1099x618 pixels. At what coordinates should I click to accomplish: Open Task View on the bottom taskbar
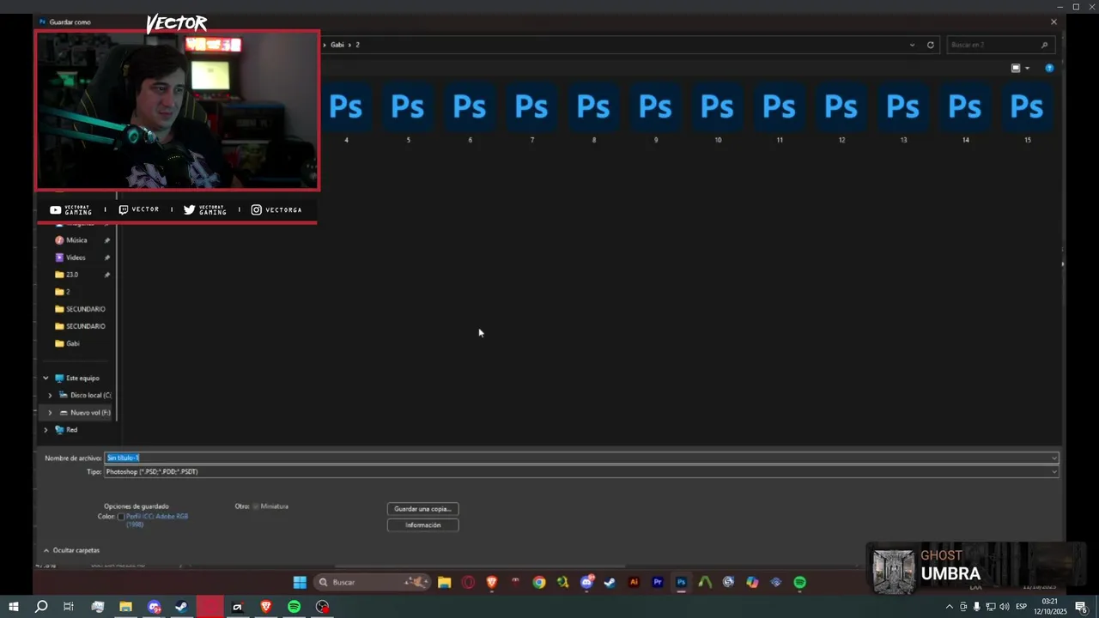pos(69,607)
